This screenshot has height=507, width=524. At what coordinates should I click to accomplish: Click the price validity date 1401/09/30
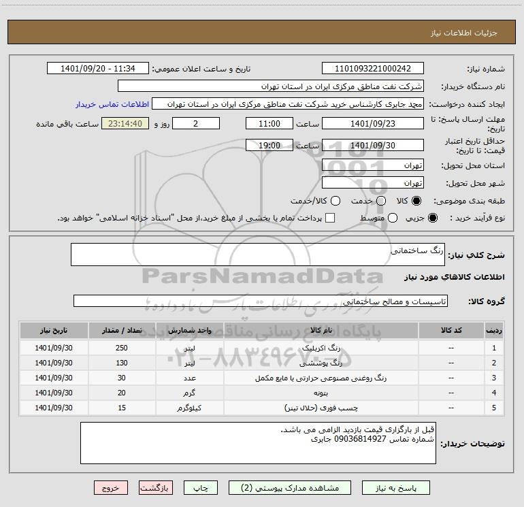[373, 145]
